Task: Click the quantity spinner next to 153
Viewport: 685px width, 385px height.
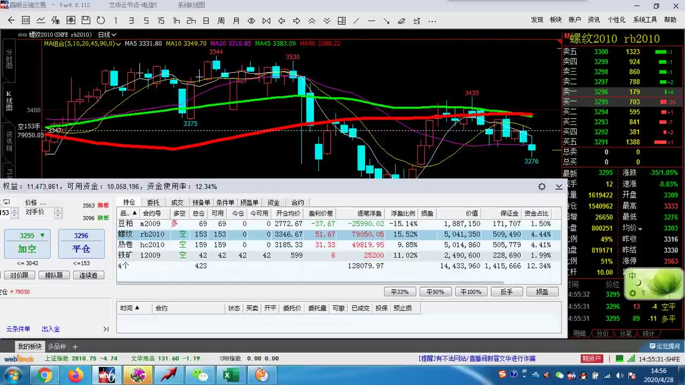Action: (x=15, y=212)
